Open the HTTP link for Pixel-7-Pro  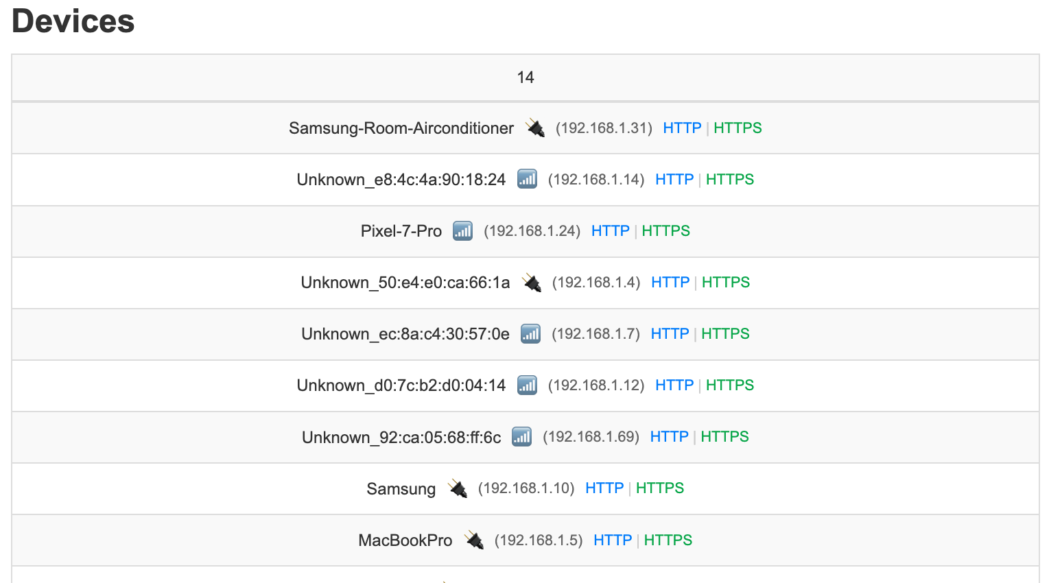click(610, 230)
